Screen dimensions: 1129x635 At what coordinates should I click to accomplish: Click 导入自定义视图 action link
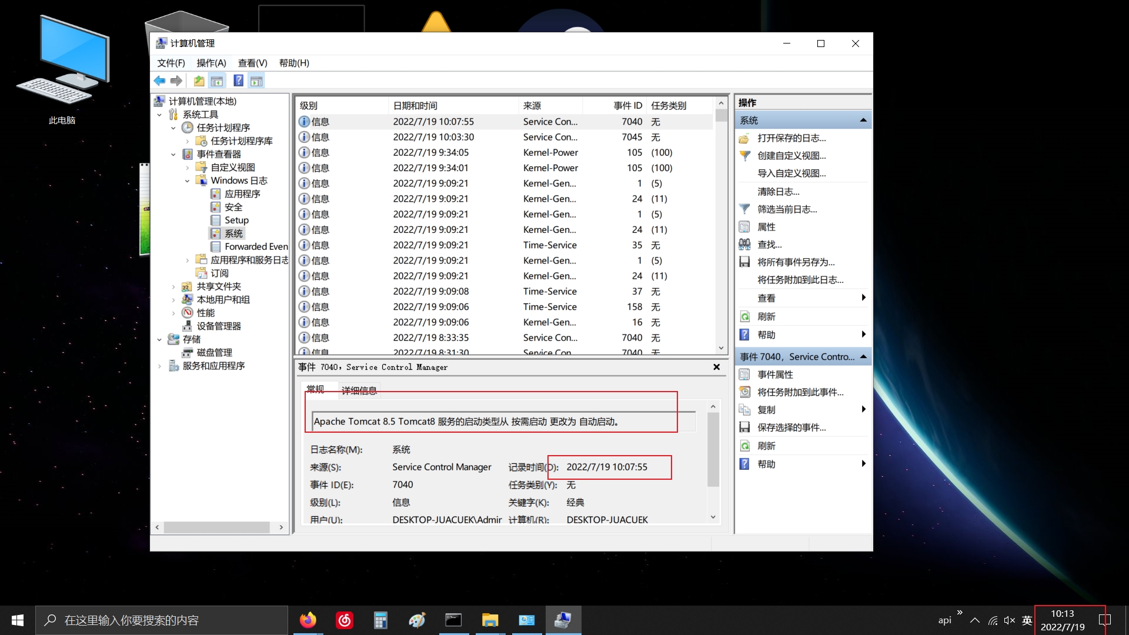point(791,173)
